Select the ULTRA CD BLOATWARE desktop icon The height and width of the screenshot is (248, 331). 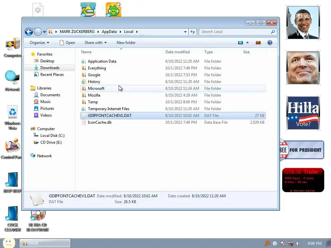tap(38, 221)
